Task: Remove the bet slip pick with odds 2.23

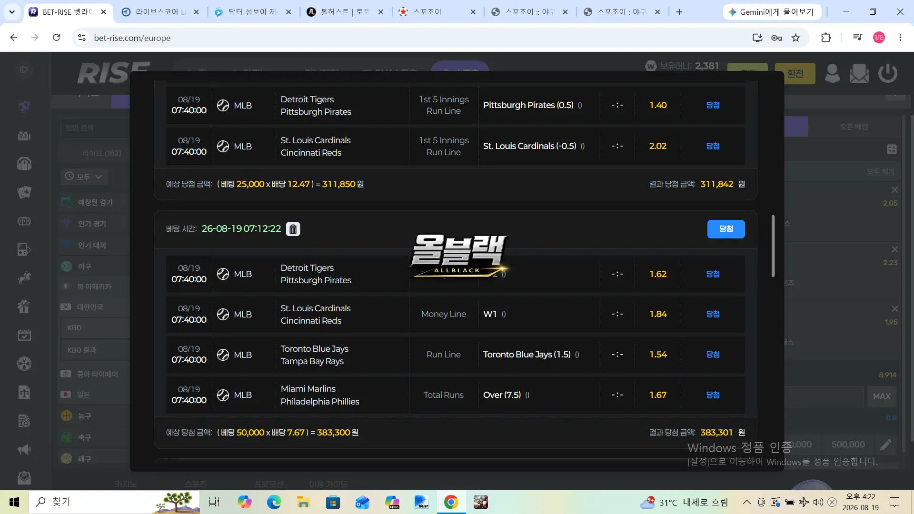Action: click(x=895, y=249)
